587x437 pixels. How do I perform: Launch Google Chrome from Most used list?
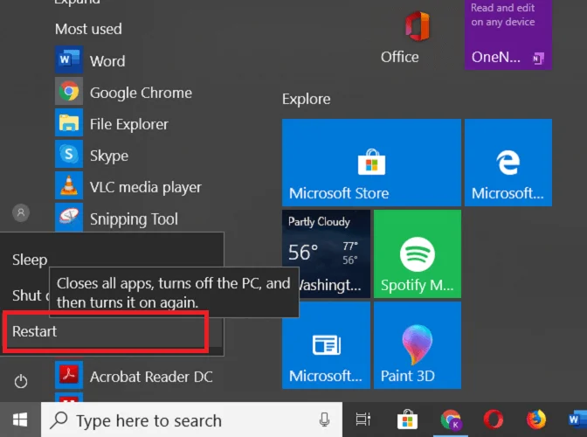(x=123, y=92)
